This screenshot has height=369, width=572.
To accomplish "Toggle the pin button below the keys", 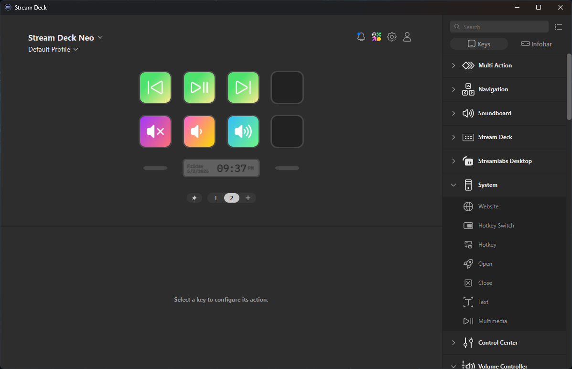I will [x=194, y=197].
